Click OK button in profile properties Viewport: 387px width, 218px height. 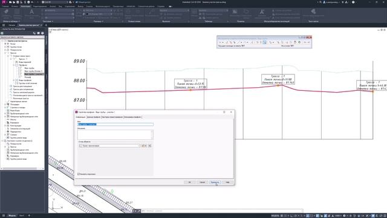(x=189, y=182)
